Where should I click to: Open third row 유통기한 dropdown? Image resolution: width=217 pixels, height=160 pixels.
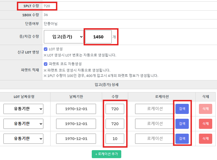(23, 139)
